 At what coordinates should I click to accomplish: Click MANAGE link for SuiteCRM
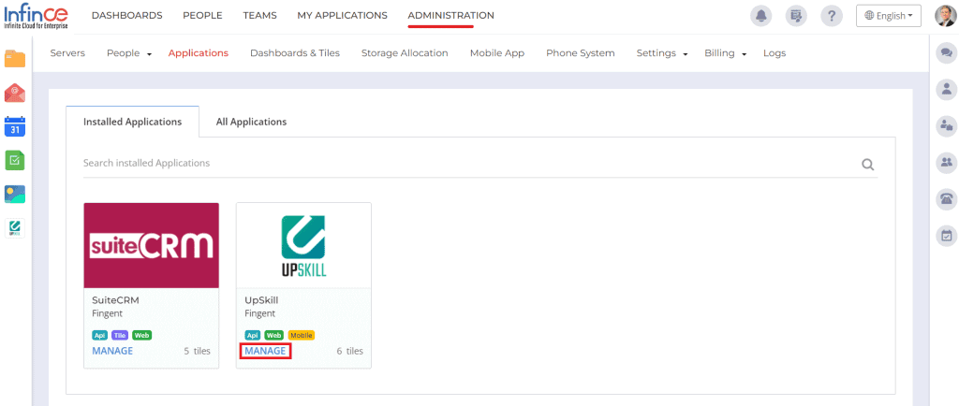(x=112, y=351)
